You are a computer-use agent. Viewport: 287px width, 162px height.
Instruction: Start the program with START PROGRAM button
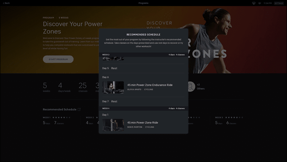58,59
